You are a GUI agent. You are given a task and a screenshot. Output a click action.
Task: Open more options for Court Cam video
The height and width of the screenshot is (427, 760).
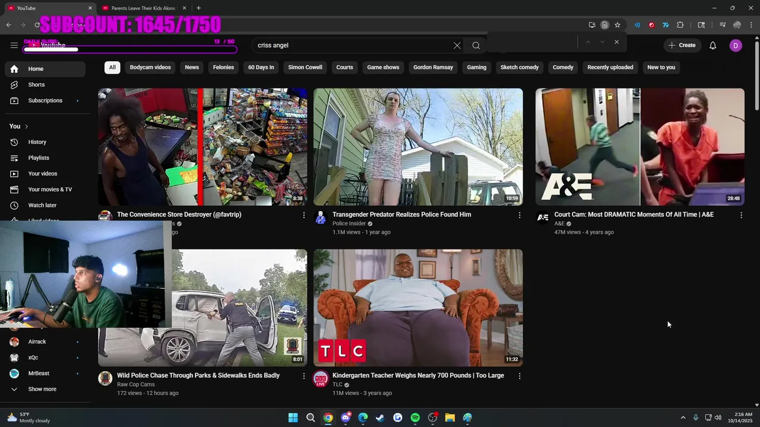click(741, 215)
